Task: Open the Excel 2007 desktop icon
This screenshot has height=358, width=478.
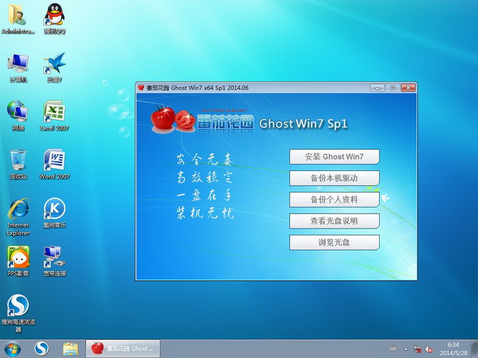Action: 54,111
